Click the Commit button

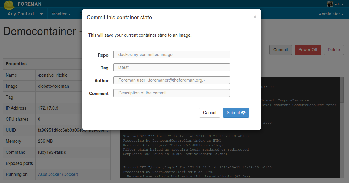[x=280, y=49]
